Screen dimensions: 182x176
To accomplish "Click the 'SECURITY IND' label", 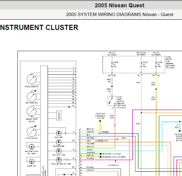I will point(59,155).
